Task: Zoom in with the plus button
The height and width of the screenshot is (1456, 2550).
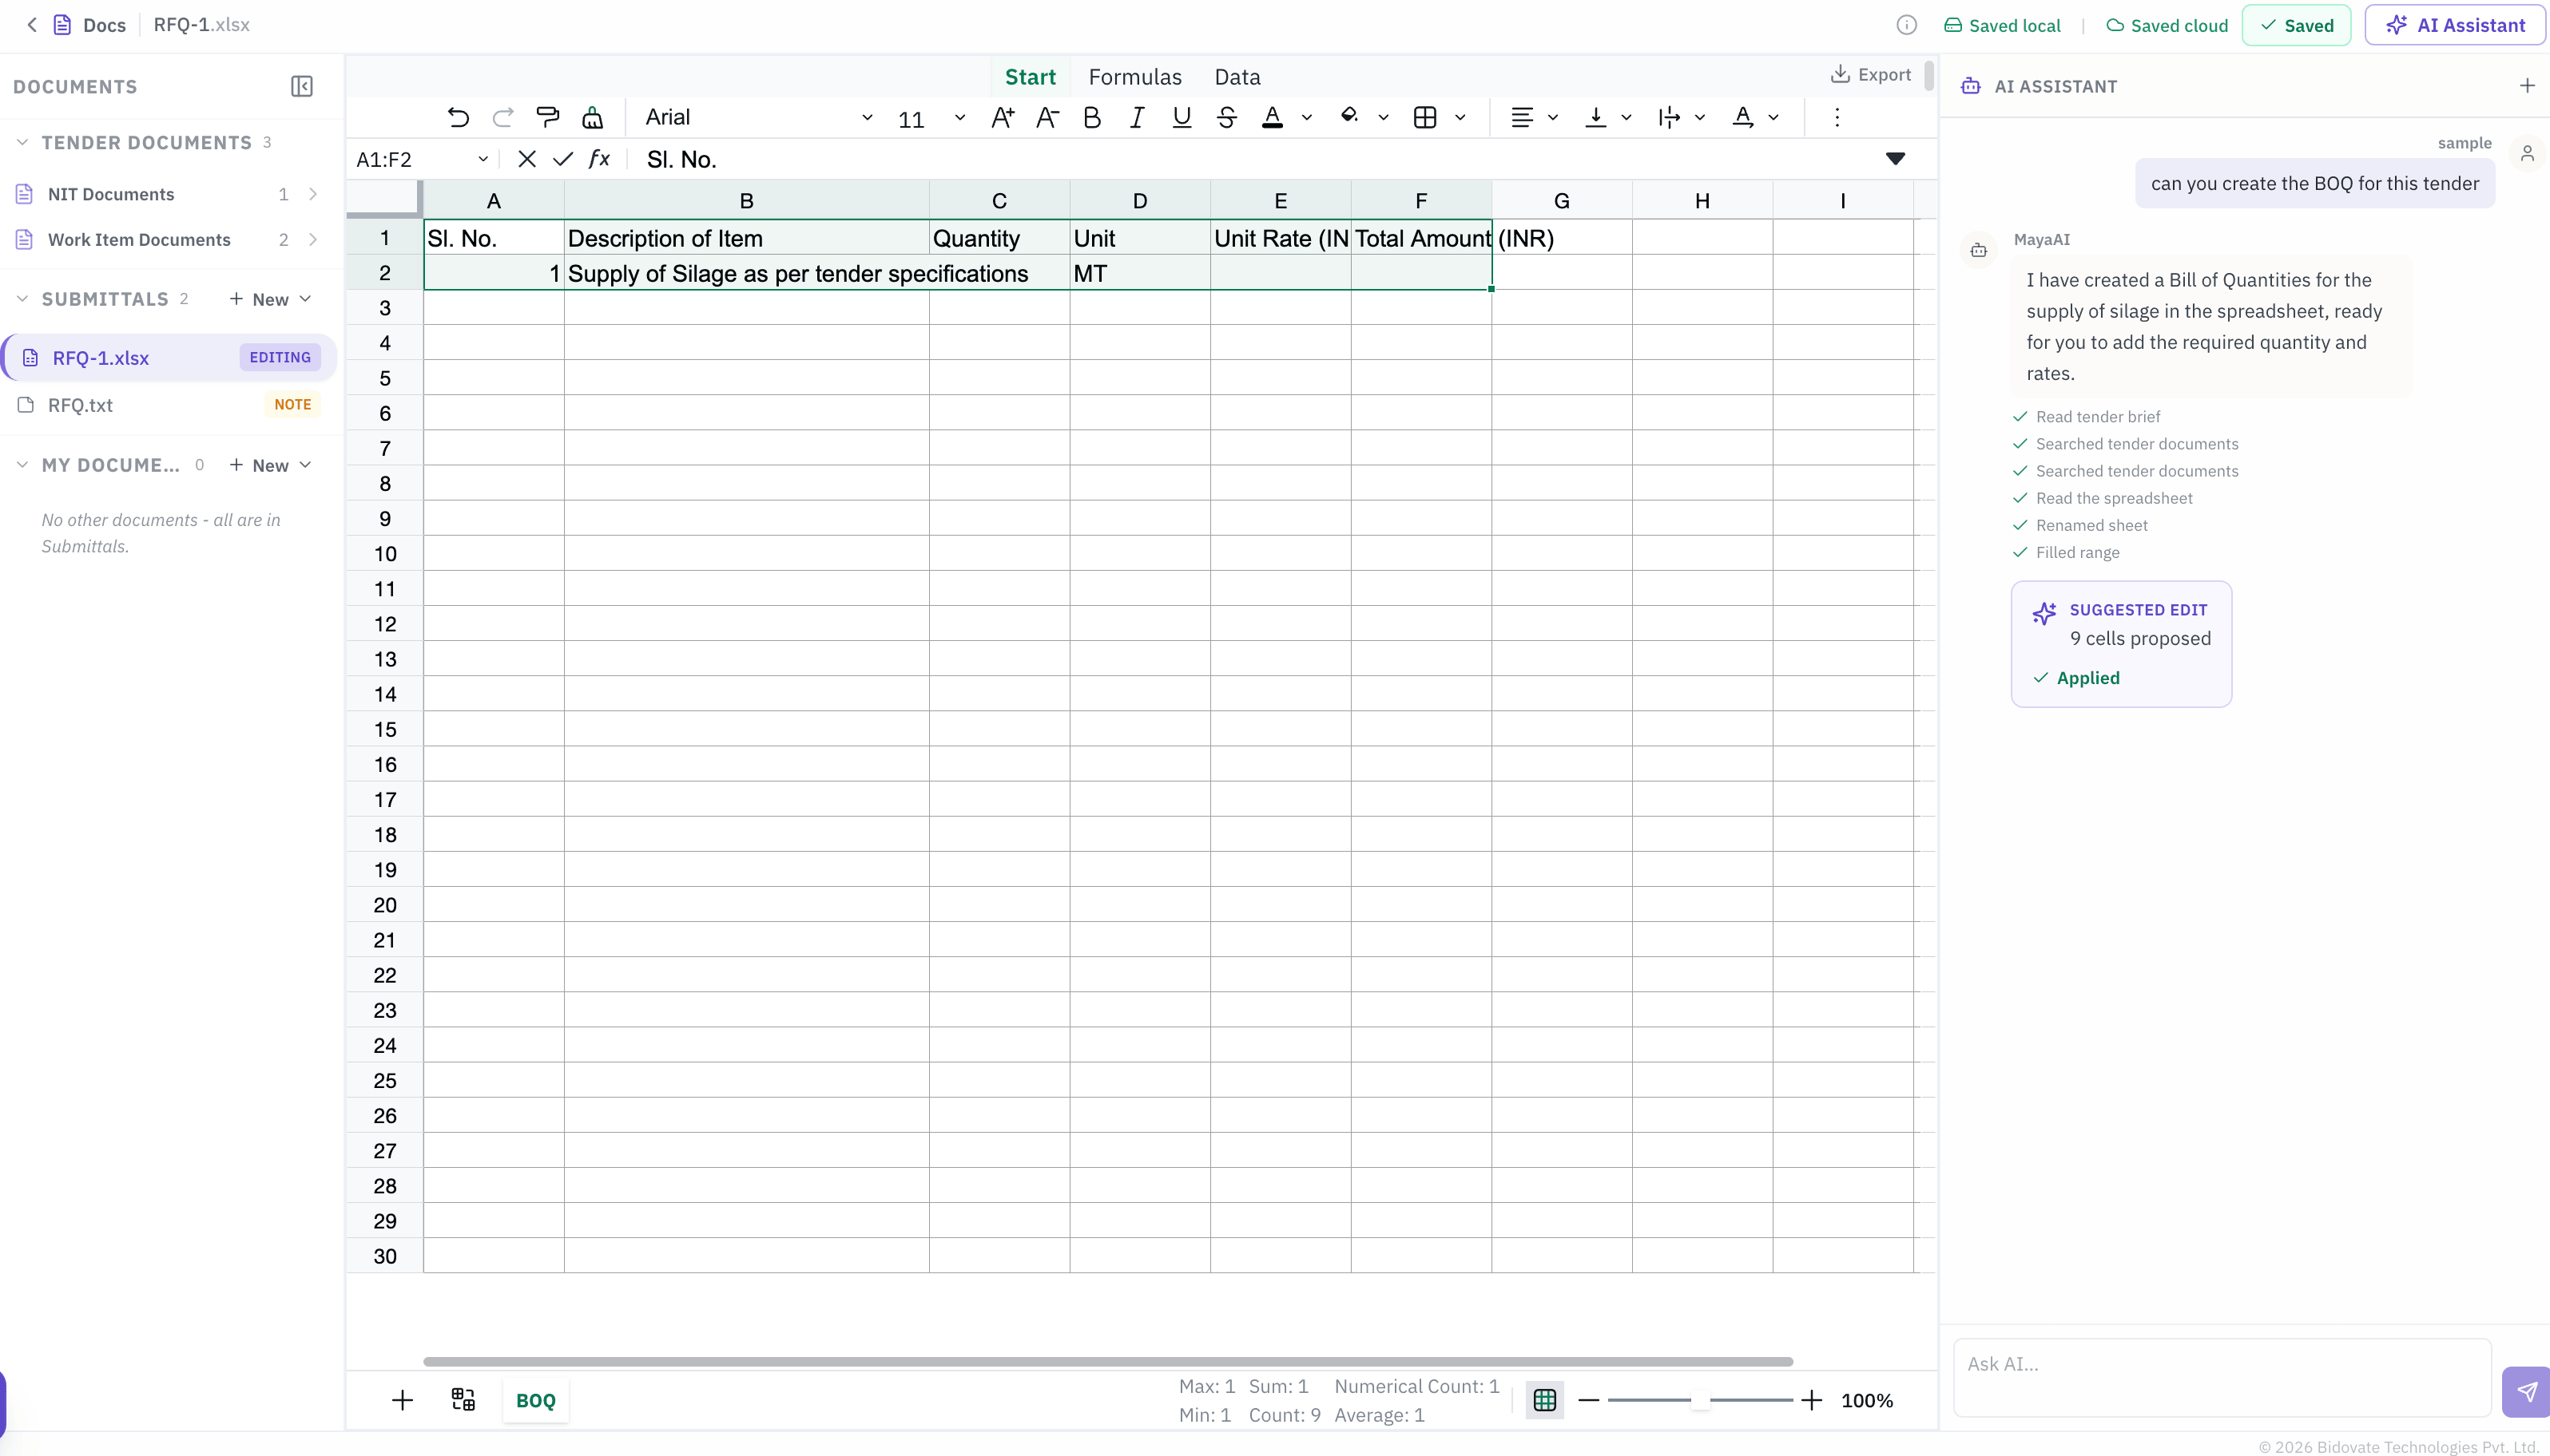Action: (x=1811, y=1400)
